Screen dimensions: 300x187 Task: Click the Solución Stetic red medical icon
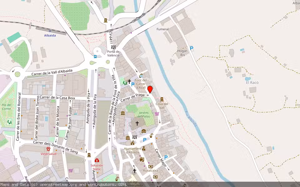pos(97,160)
